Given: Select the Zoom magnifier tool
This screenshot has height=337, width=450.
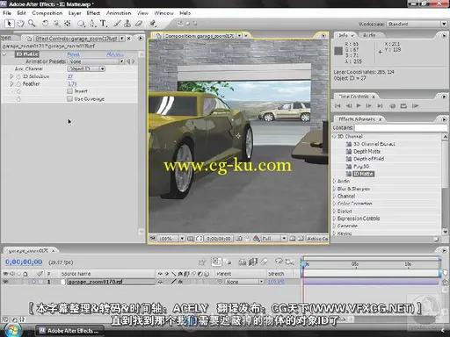Looking at the screenshot, I should click(32, 24).
